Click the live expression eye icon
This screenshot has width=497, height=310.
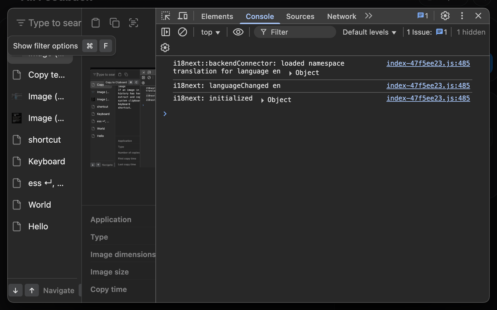[238, 32]
